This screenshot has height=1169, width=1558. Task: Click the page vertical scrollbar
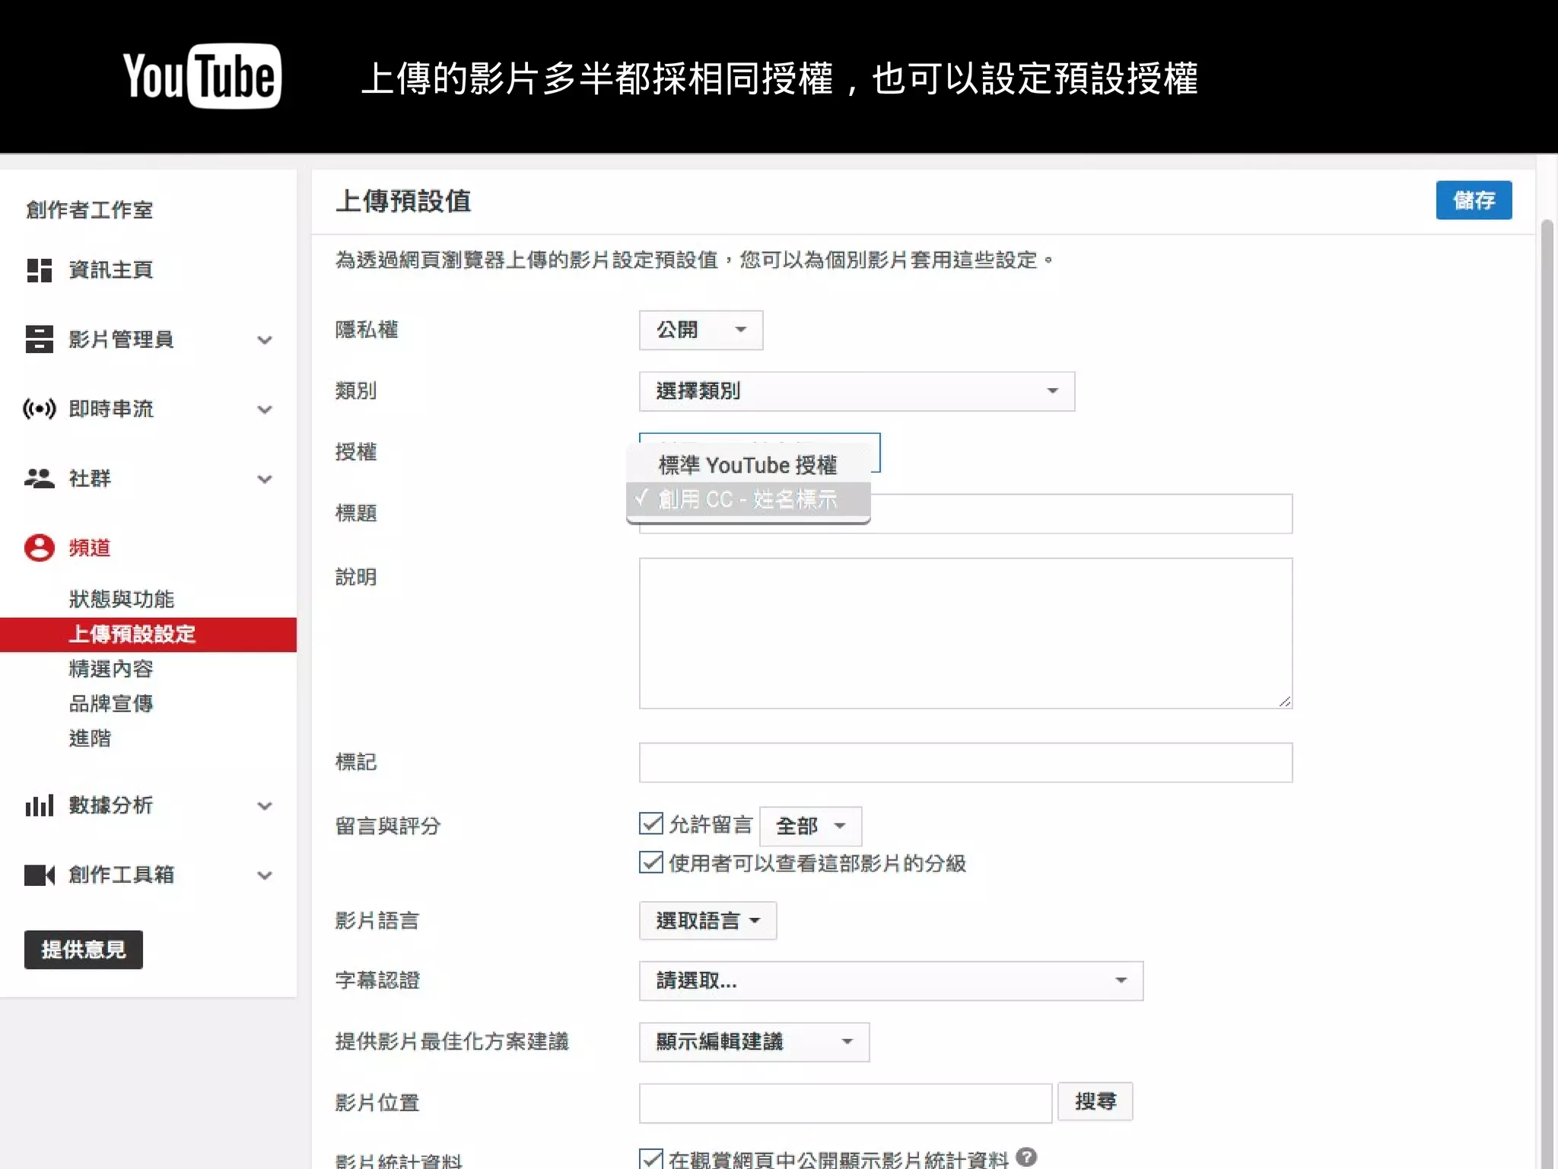tap(1547, 694)
